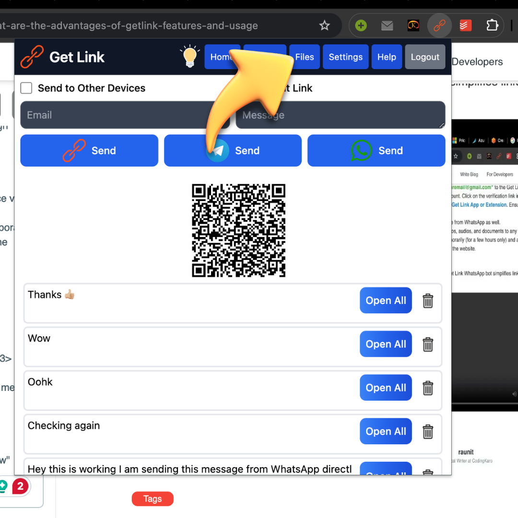Delete Checking again message with trash icon

coord(428,432)
